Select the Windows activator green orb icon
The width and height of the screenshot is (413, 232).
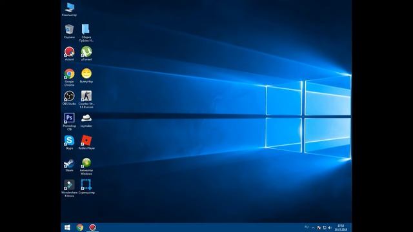point(86,166)
